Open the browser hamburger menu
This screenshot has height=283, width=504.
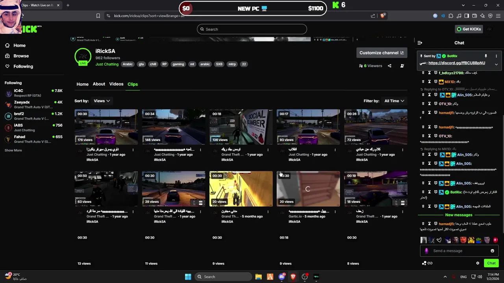click(498, 16)
